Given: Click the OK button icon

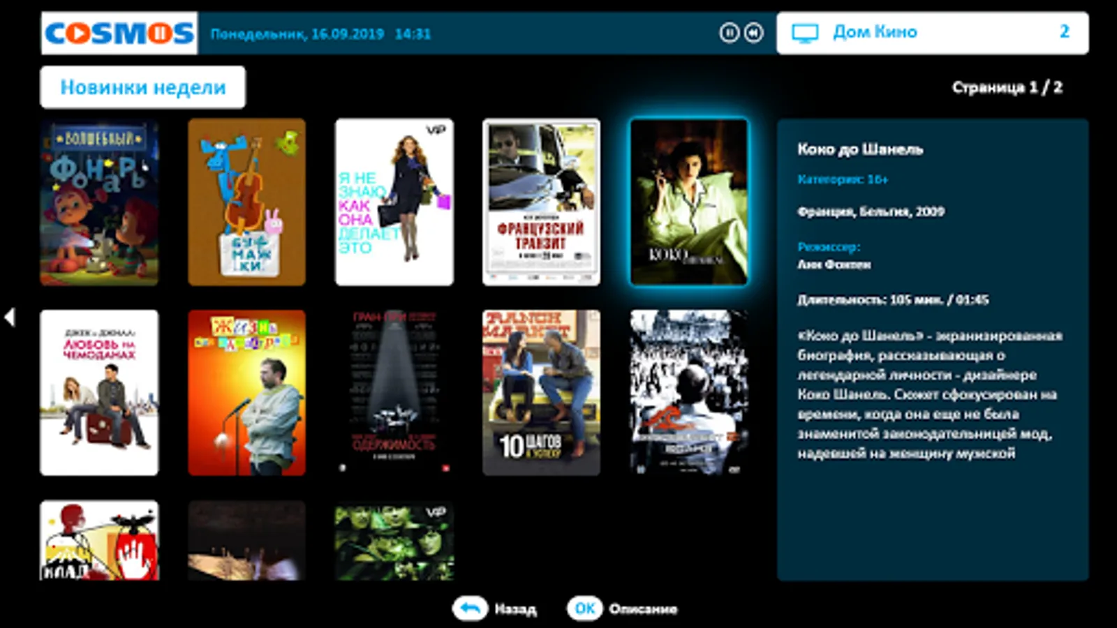Looking at the screenshot, I should coord(584,608).
